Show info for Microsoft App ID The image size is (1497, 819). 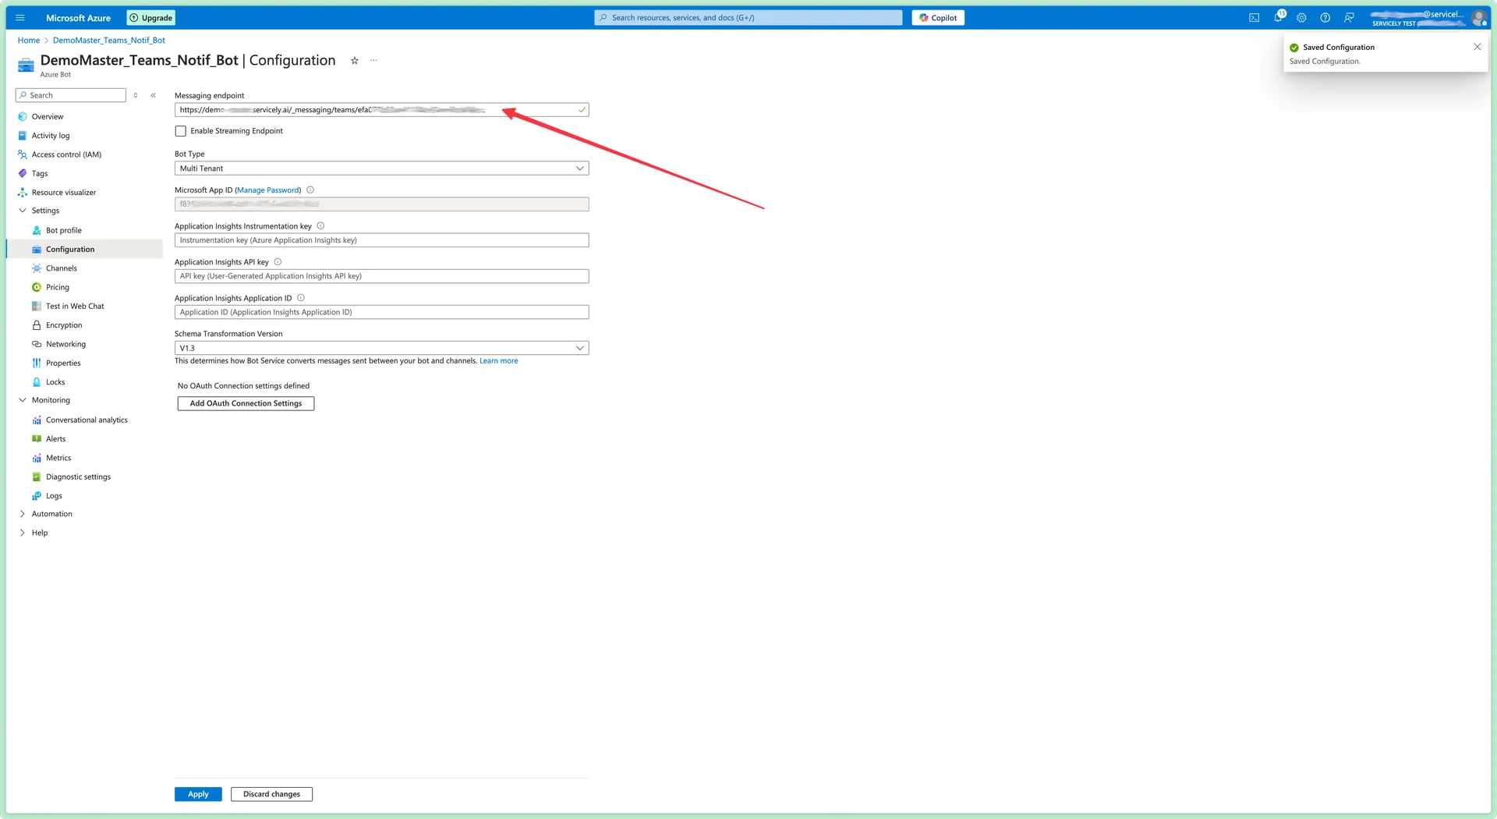pos(310,190)
